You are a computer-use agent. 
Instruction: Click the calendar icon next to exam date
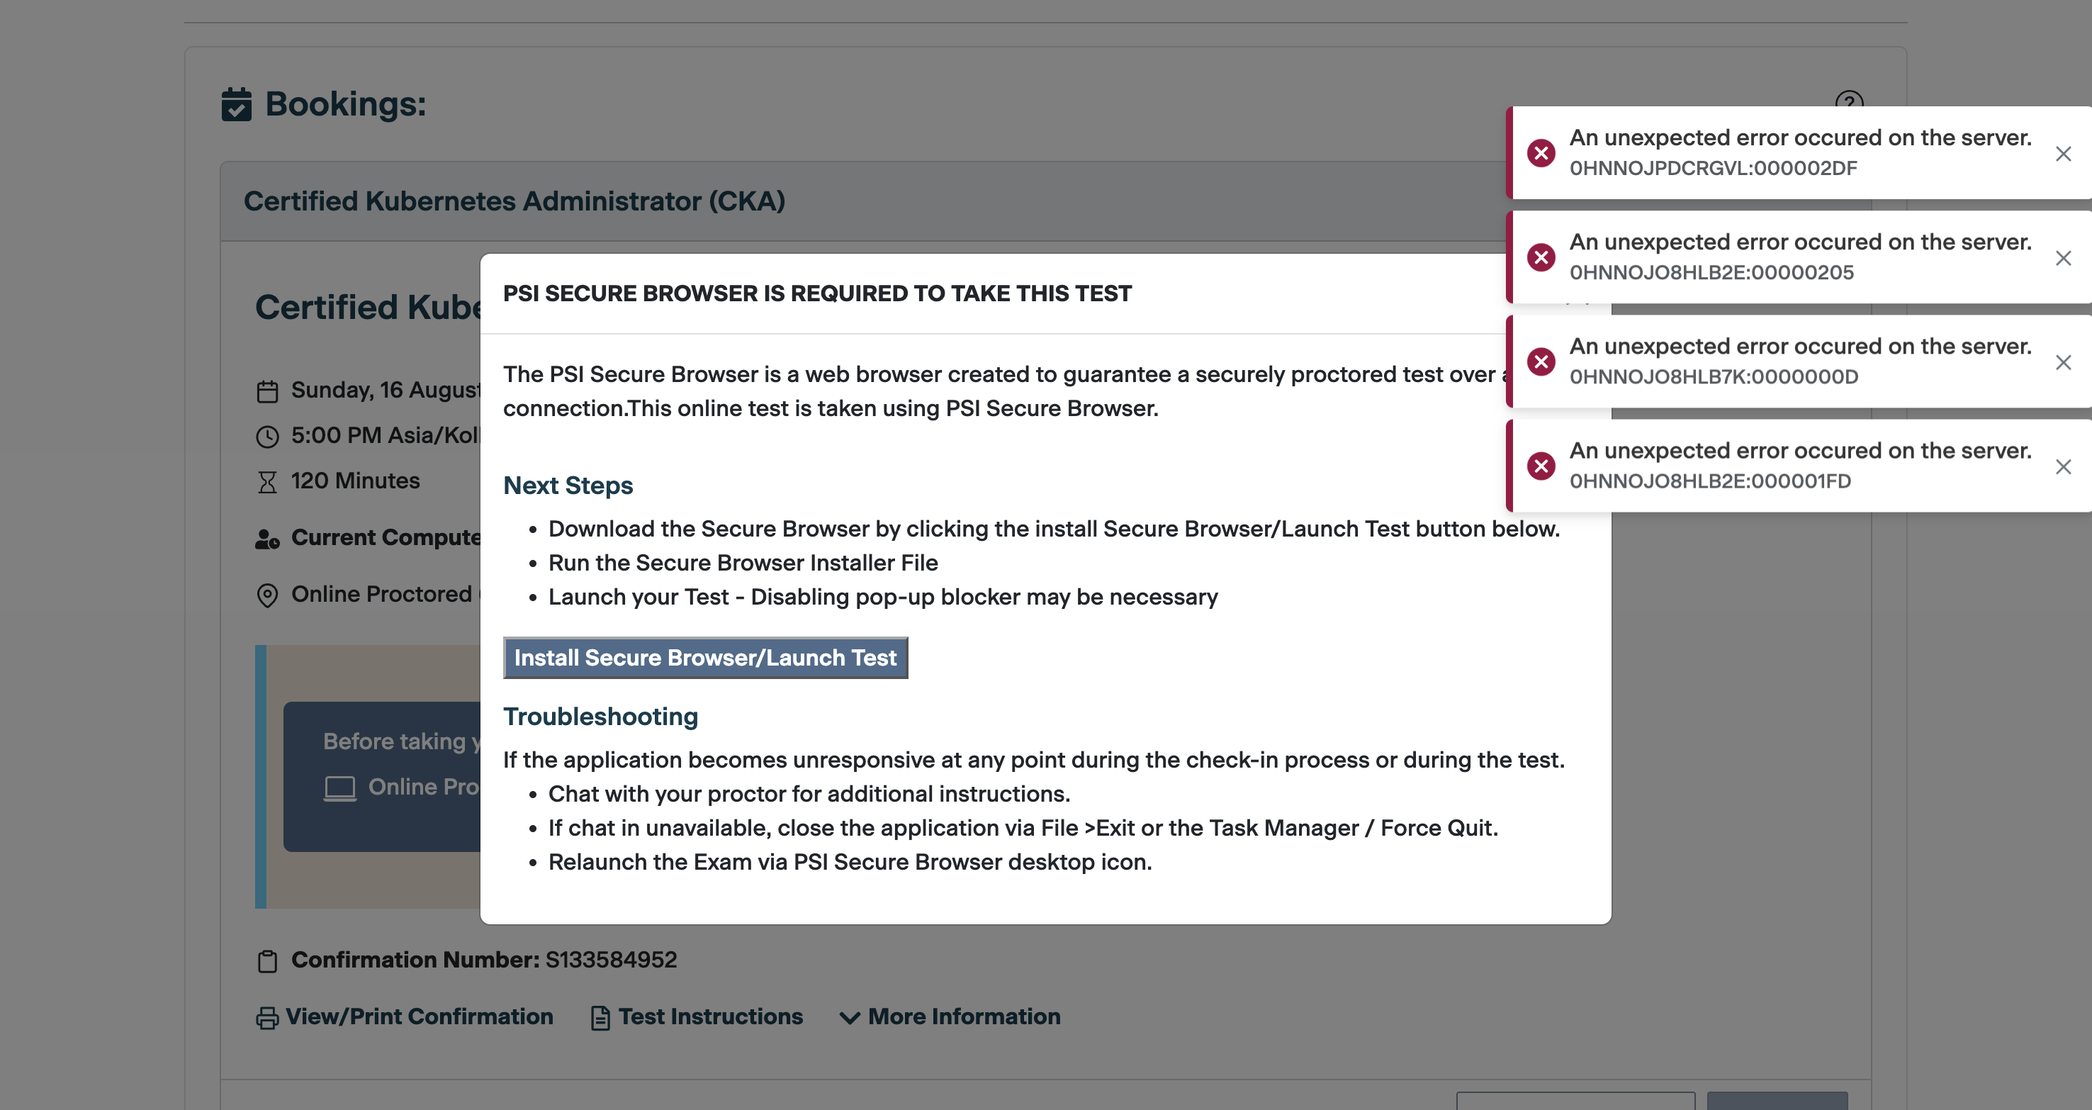(267, 391)
